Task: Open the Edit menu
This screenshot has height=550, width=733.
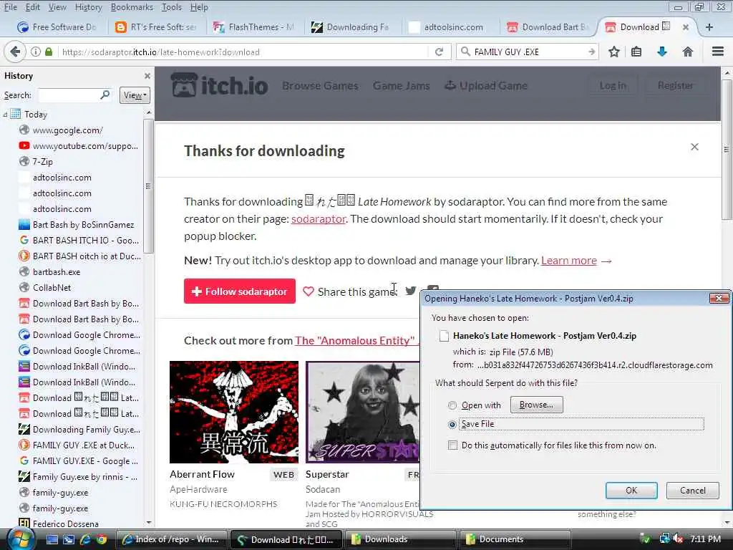Action: coord(32,7)
